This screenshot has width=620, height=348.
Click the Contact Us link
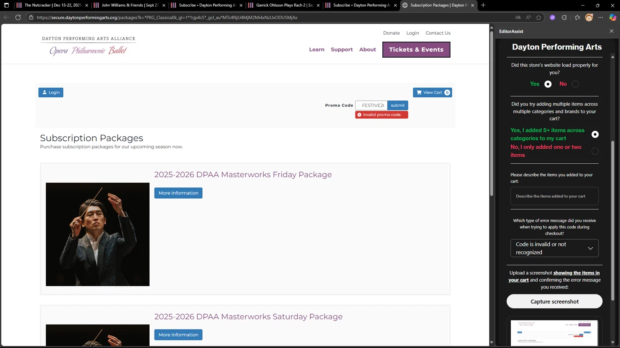438,33
